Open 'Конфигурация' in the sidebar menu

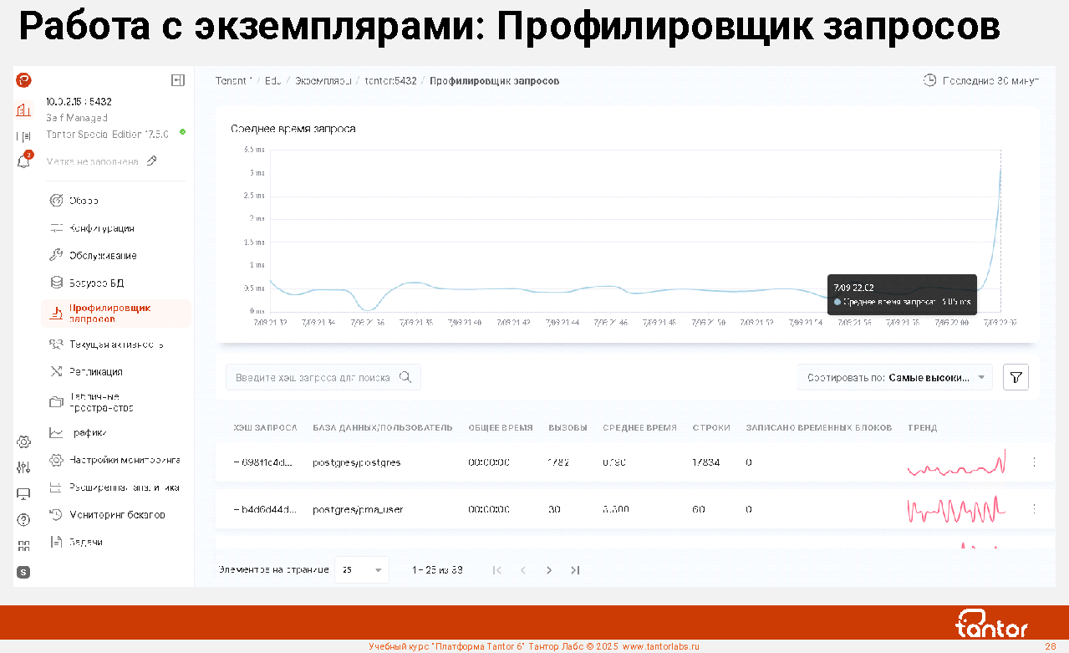(x=102, y=228)
